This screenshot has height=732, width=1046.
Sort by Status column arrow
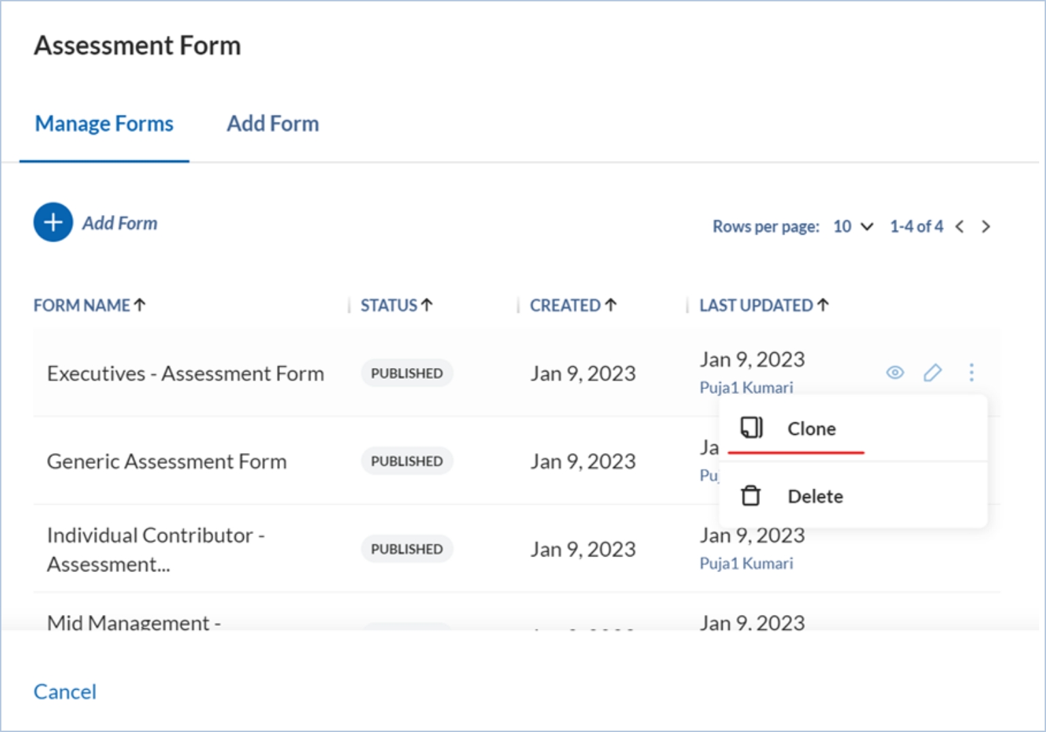(x=426, y=305)
